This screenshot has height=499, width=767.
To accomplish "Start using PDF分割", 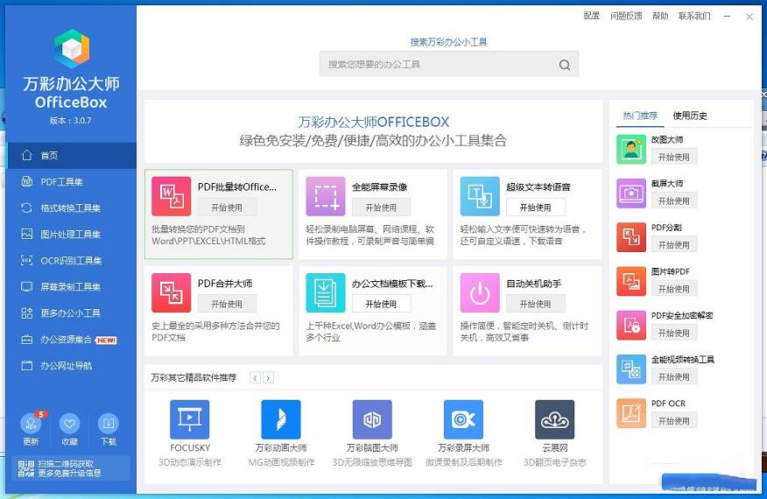I will (x=674, y=245).
